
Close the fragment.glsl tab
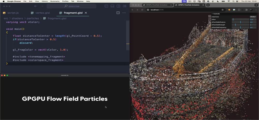pos(86,13)
